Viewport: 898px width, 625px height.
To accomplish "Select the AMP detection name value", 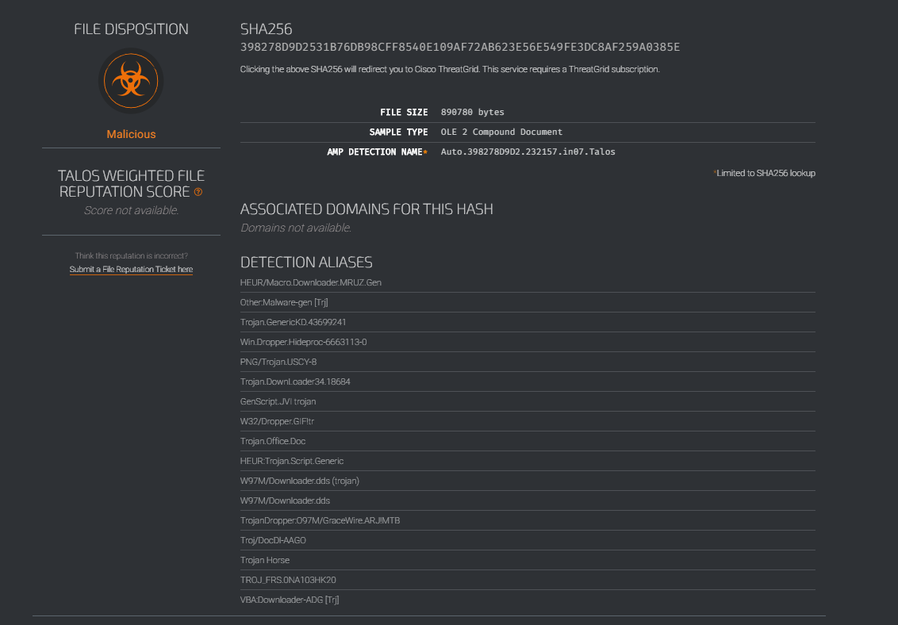I will pyautogui.click(x=528, y=151).
